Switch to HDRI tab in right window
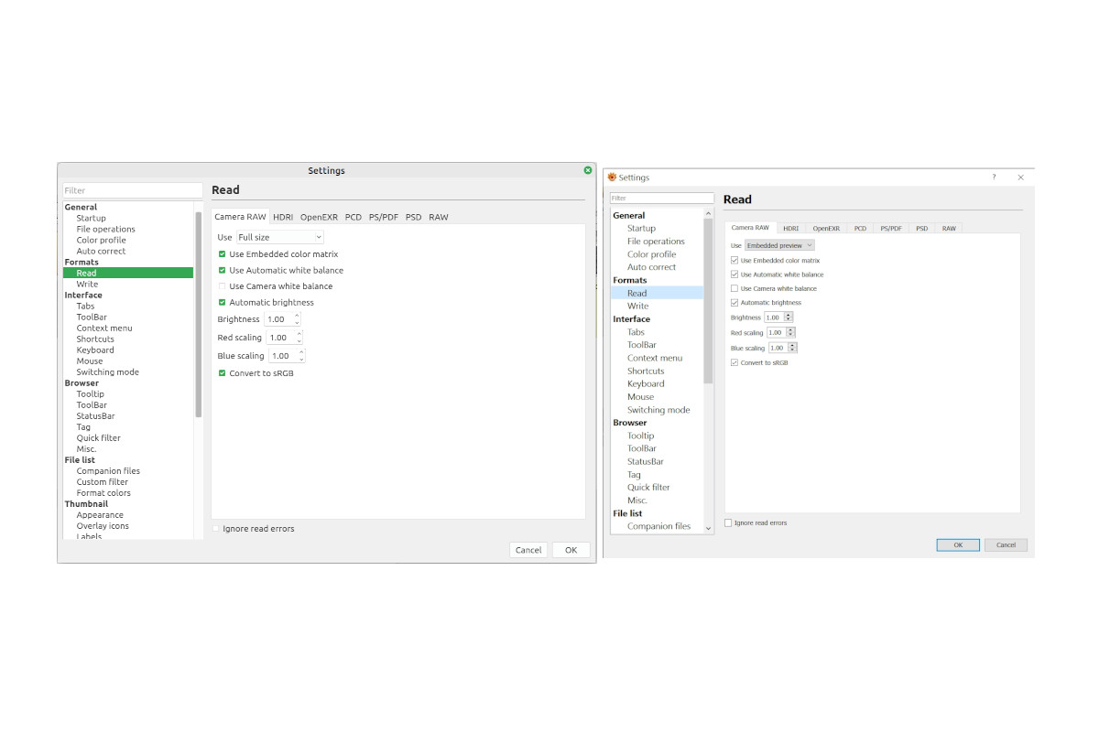Viewport: 1099px width, 732px height. click(x=790, y=229)
